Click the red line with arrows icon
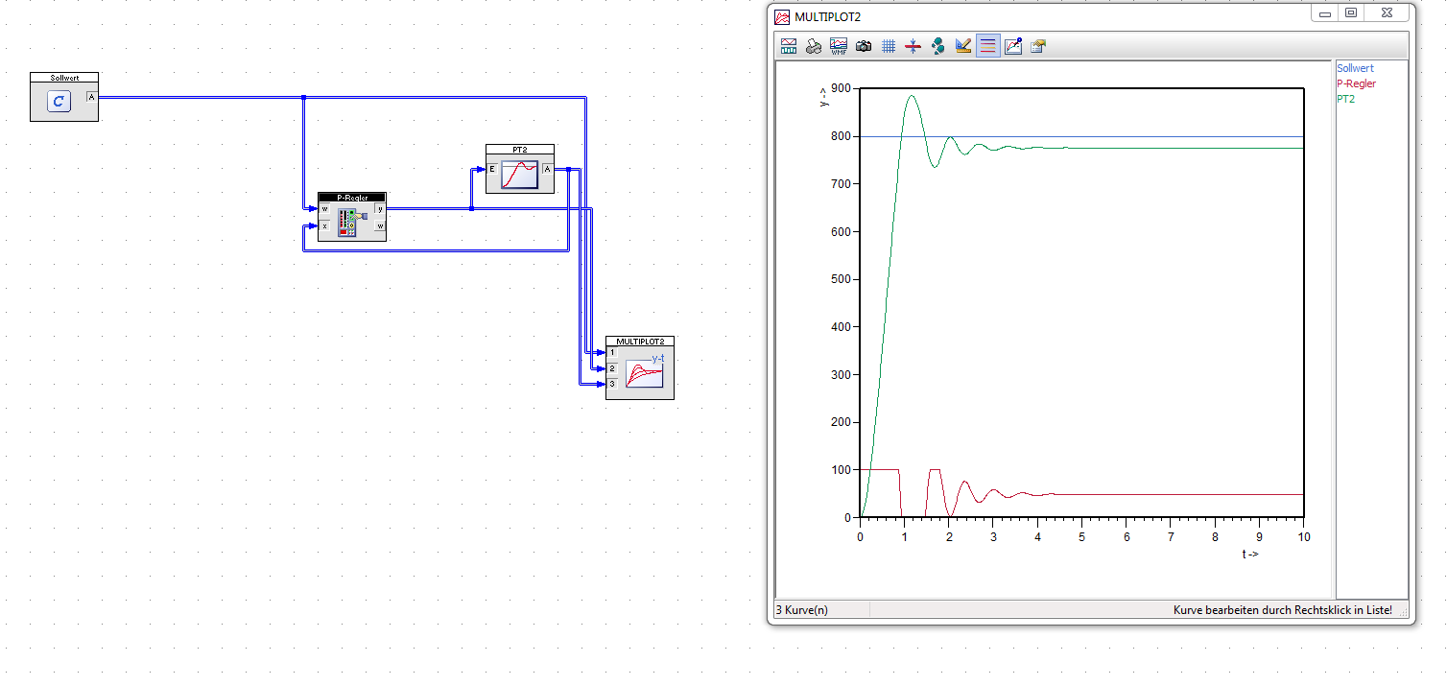 tap(913, 45)
